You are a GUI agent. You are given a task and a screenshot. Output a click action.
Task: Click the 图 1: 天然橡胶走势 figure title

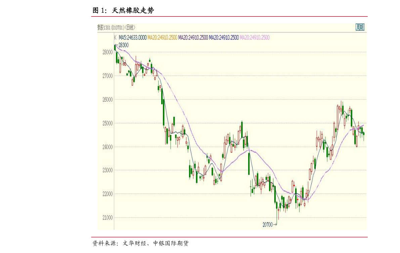tap(123, 10)
